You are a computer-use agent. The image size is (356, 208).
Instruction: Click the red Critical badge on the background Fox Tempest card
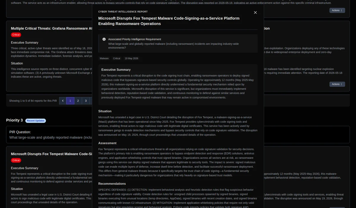tap(16, 160)
